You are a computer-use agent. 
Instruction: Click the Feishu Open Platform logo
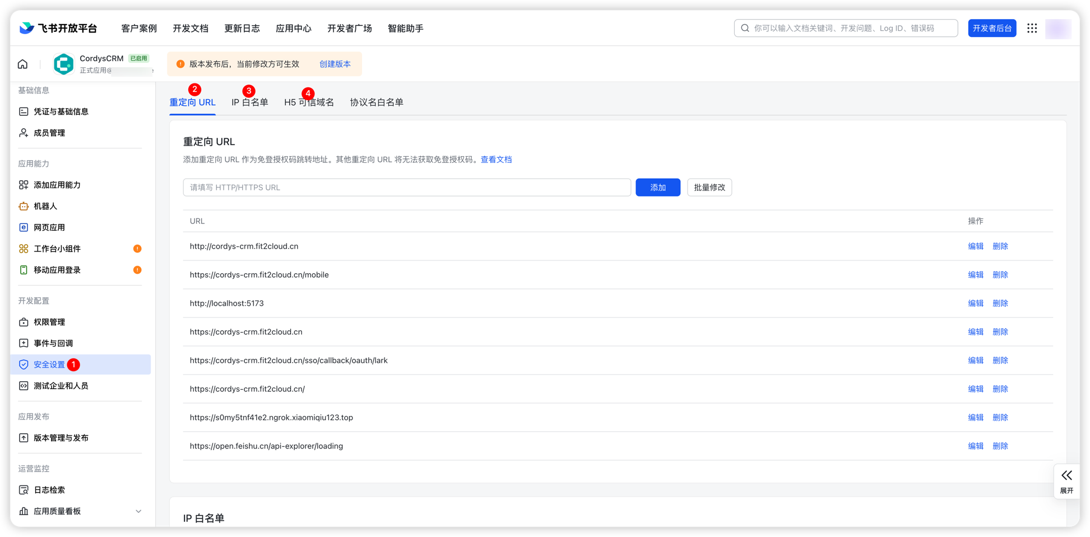[58, 28]
